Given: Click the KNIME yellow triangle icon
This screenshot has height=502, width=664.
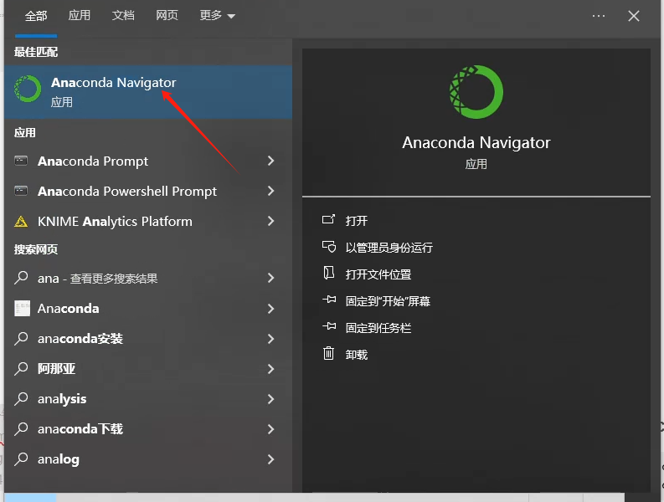Looking at the screenshot, I should pos(21,222).
